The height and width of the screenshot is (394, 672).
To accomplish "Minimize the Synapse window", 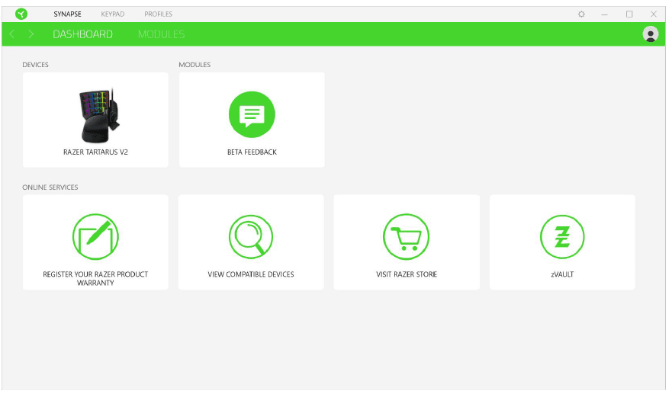I will (x=604, y=14).
